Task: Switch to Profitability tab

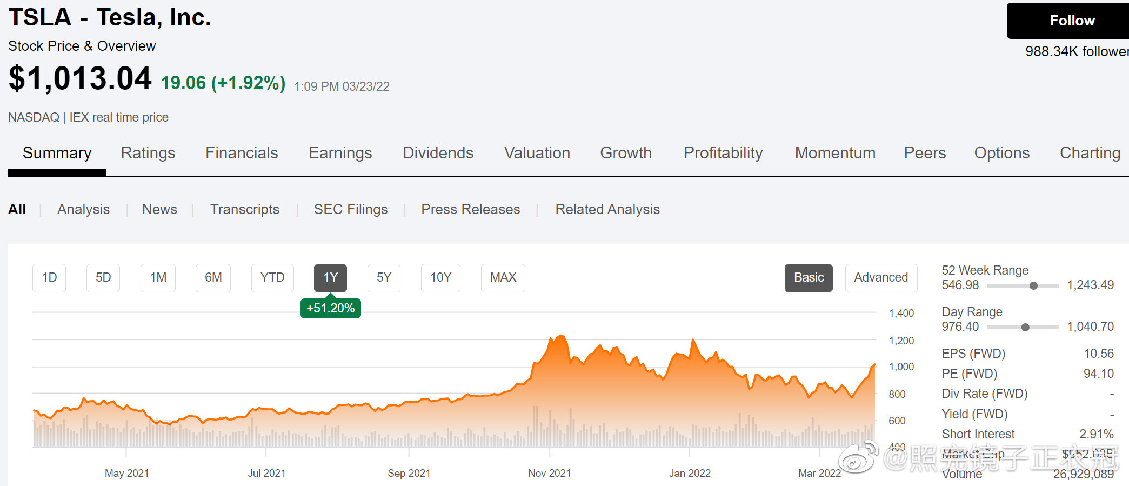Action: click(723, 153)
